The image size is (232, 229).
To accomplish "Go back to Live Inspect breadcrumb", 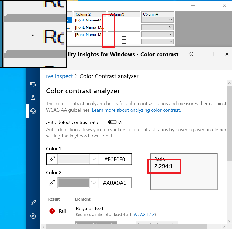I will 58,76.
